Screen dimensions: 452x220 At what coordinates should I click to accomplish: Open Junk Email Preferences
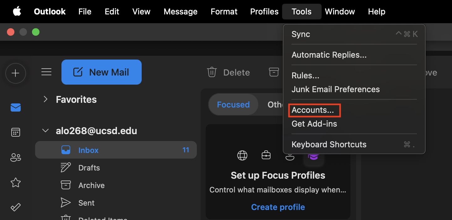[335, 89]
